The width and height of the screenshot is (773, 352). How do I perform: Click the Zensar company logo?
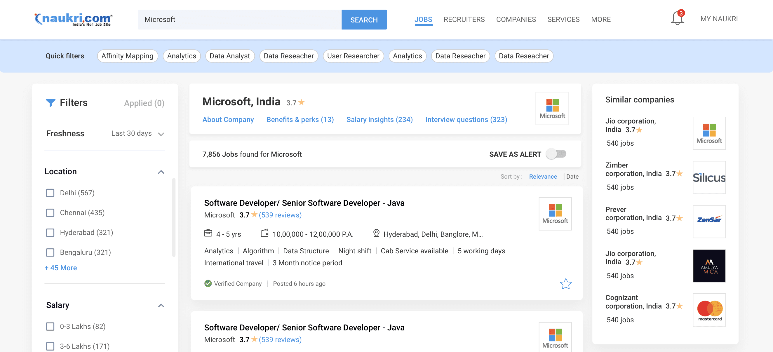coord(709,222)
